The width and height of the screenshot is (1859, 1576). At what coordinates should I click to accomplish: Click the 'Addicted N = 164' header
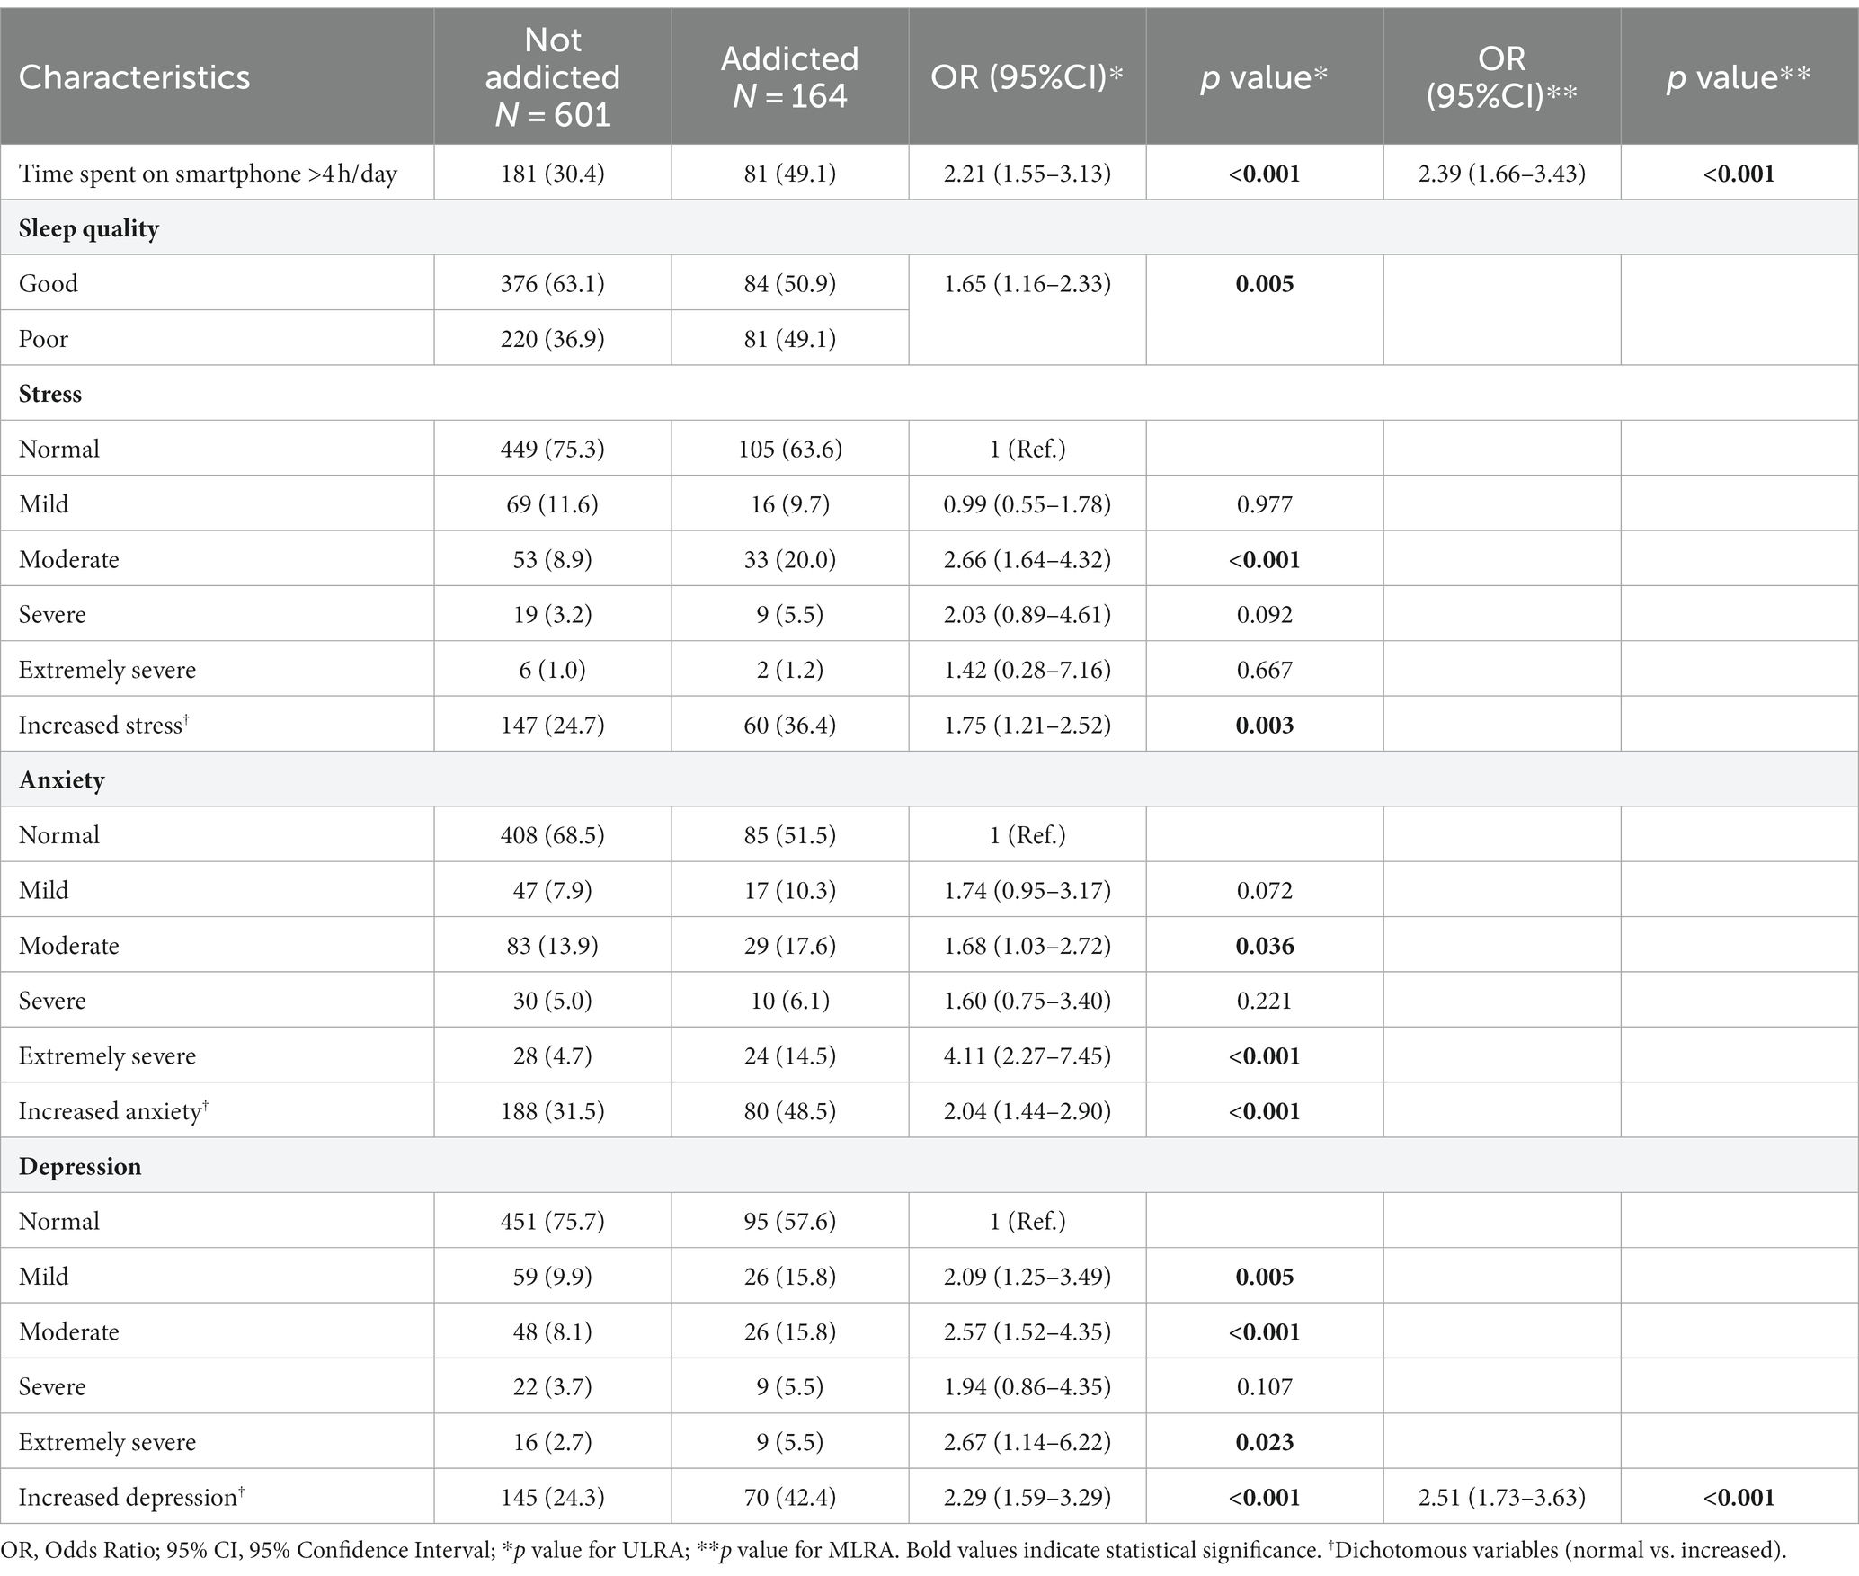[789, 77]
